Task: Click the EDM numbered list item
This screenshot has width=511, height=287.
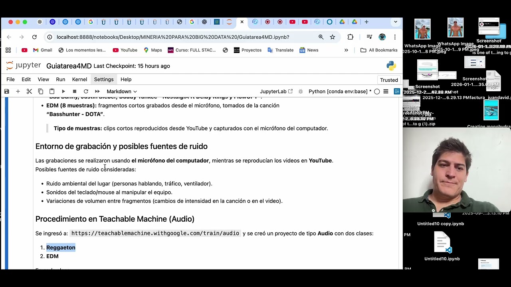Action: (x=52, y=256)
